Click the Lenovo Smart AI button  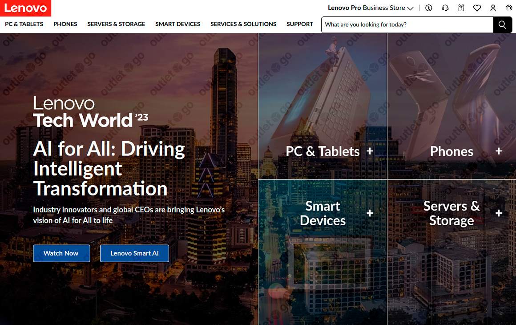click(135, 253)
